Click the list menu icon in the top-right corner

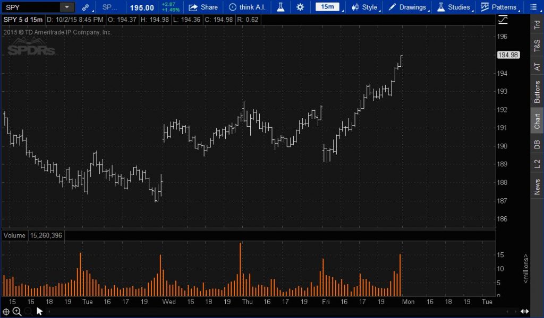click(533, 7)
